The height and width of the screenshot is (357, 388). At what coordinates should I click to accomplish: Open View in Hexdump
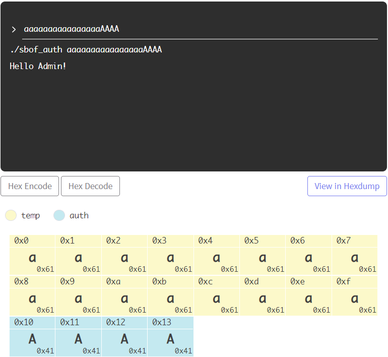(347, 186)
